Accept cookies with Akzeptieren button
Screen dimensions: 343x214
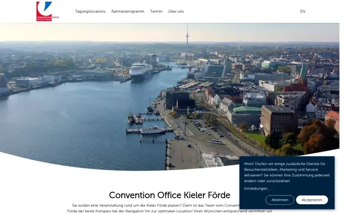click(x=312, y=200)
